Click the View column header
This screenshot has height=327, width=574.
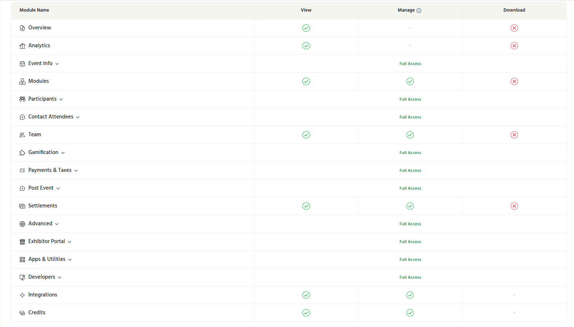tap(306, 10)
